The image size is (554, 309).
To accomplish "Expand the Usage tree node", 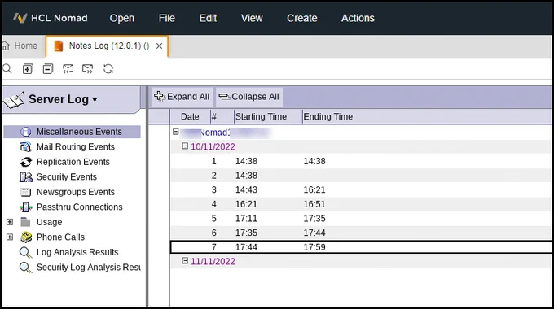I will 10,222.
